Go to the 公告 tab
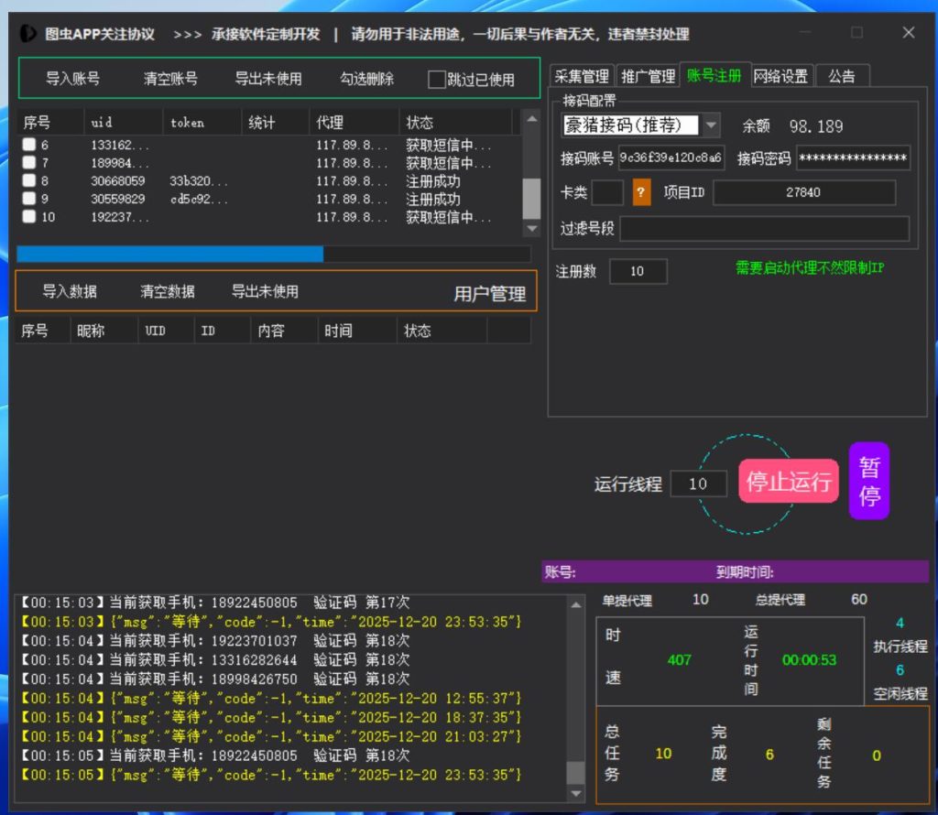The width and height of the screenshot is (938, 815). pyautogui.click(x=841, y=76)
